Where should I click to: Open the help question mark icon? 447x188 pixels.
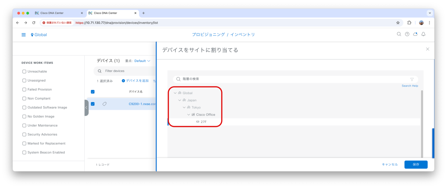407,34
